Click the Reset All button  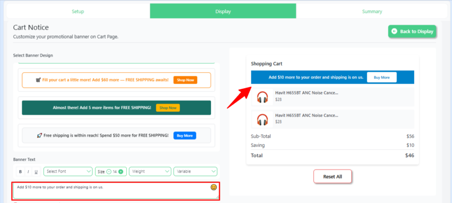point(333,177)
